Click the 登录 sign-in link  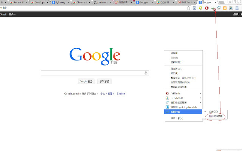[x=236, y=14]
